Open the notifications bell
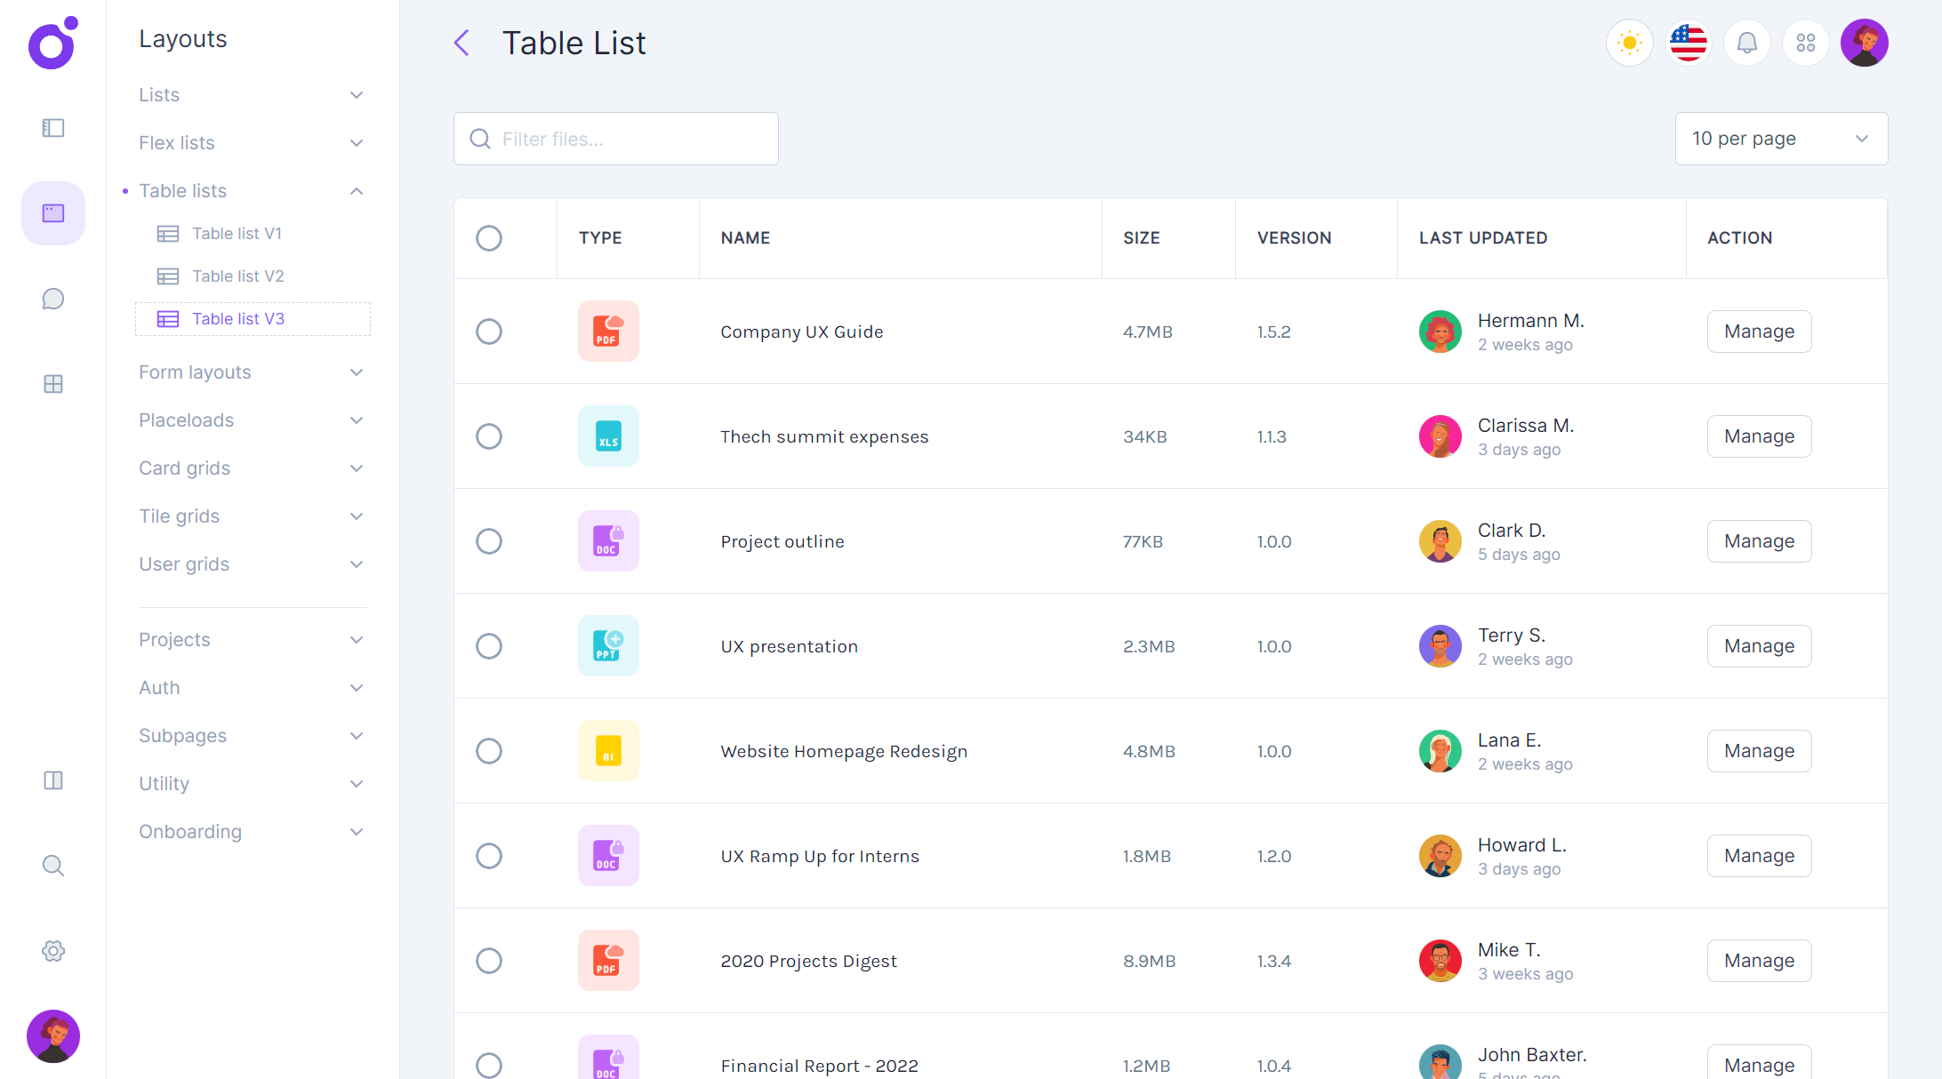 pos(1746,42)
